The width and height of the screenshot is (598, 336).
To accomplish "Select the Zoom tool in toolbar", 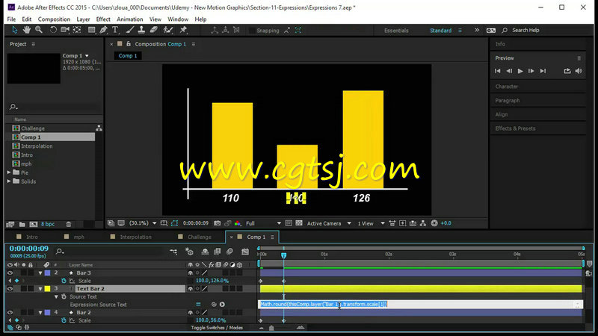I will pyautogui.click(x=39, y=30).
